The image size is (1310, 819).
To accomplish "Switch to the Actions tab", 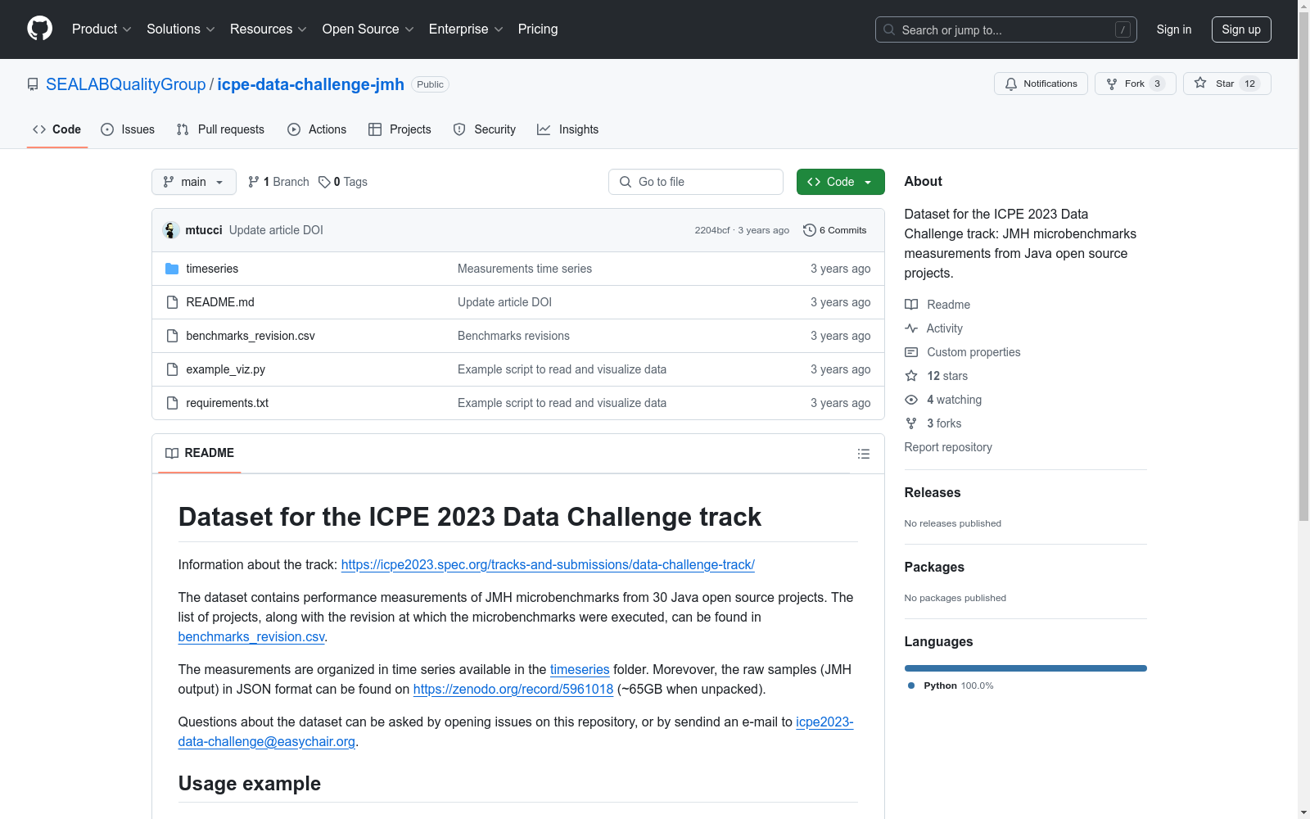I will 317,129.
